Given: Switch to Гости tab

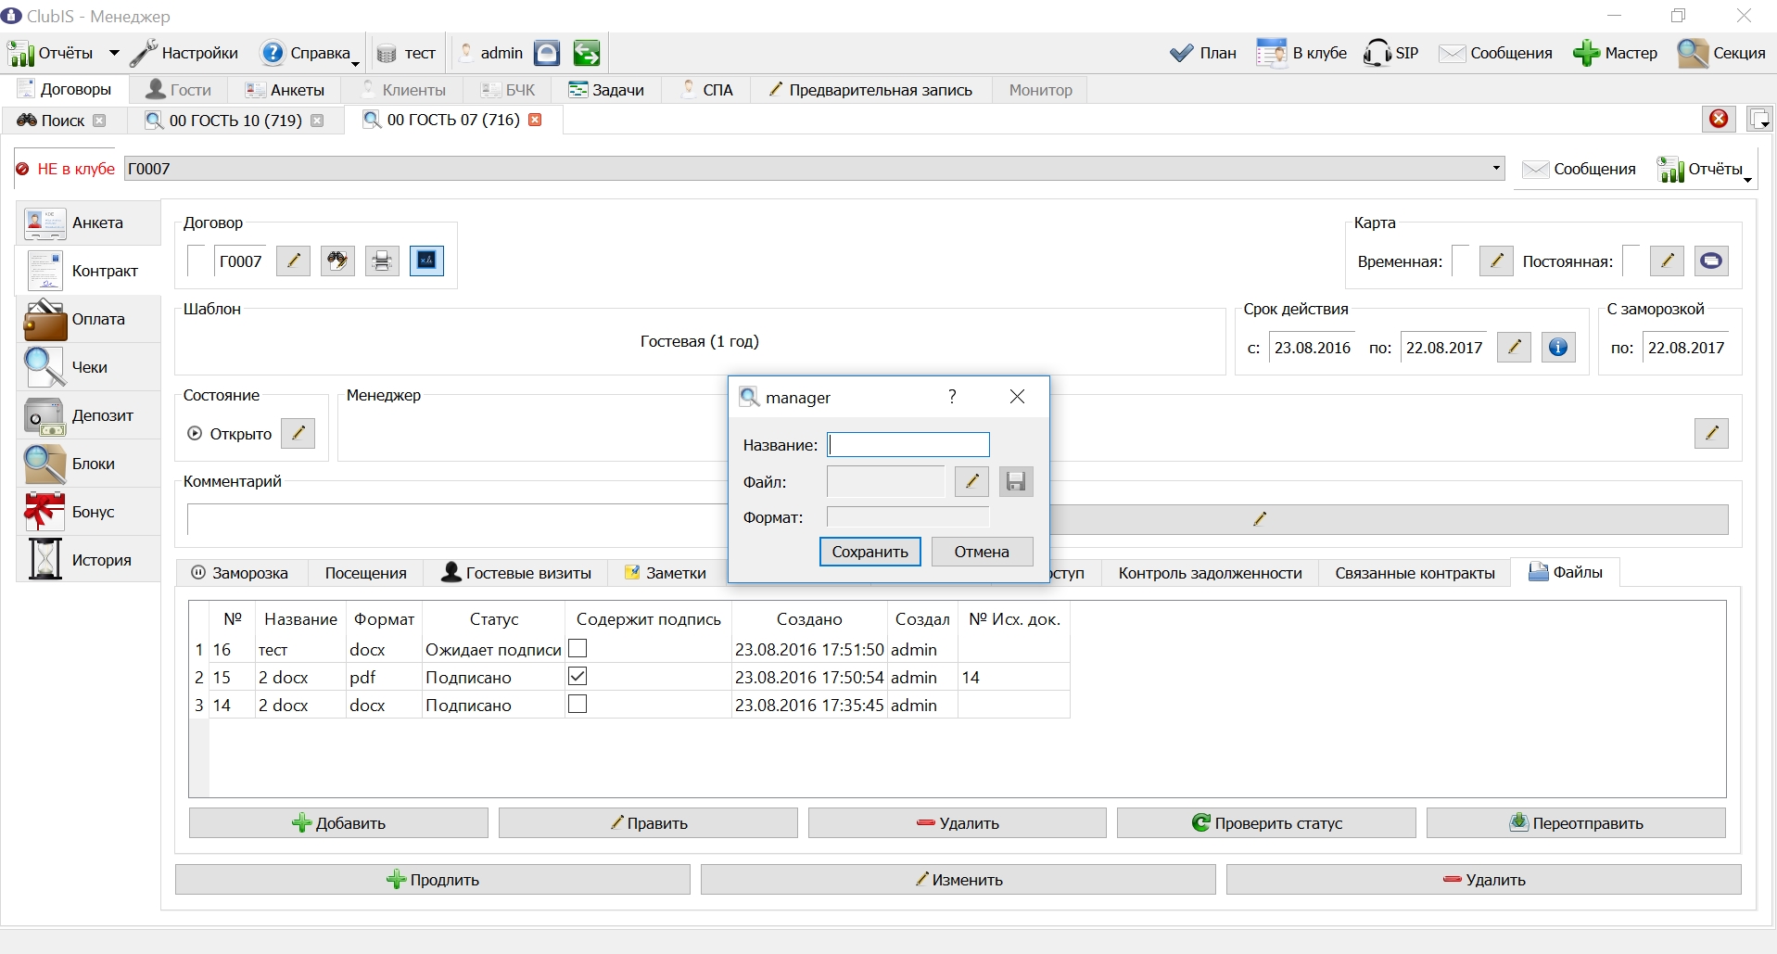Looking at the screenshot, I should pyautogui.click(x=180, y=90).
